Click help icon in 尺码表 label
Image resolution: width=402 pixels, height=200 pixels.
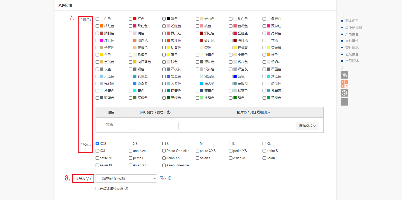pyautogui.click(x=87, y=179)
